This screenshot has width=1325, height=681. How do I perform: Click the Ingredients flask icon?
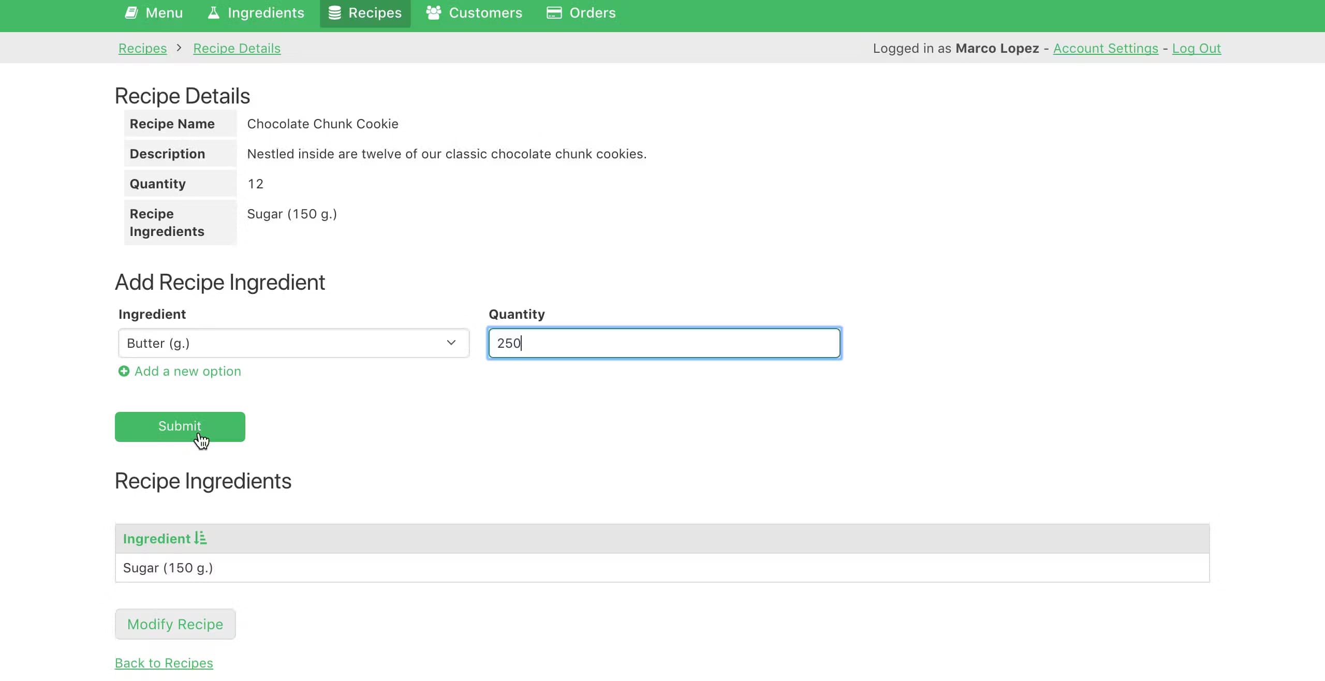213,13
